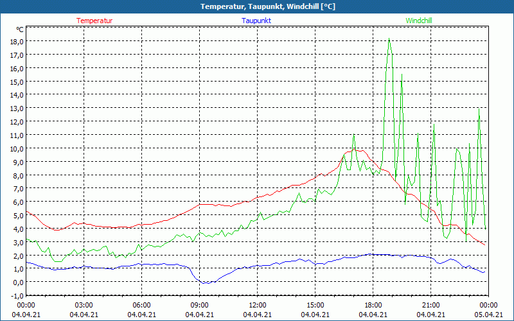Click the 11,0 y-axis value

(17, 135)
